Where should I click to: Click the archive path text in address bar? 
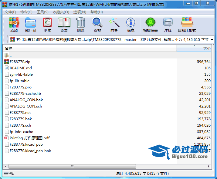pos(112,40)
